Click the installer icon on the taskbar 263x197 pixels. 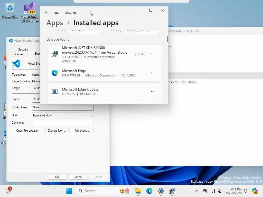pyautogui.click(x=172, y=191)
